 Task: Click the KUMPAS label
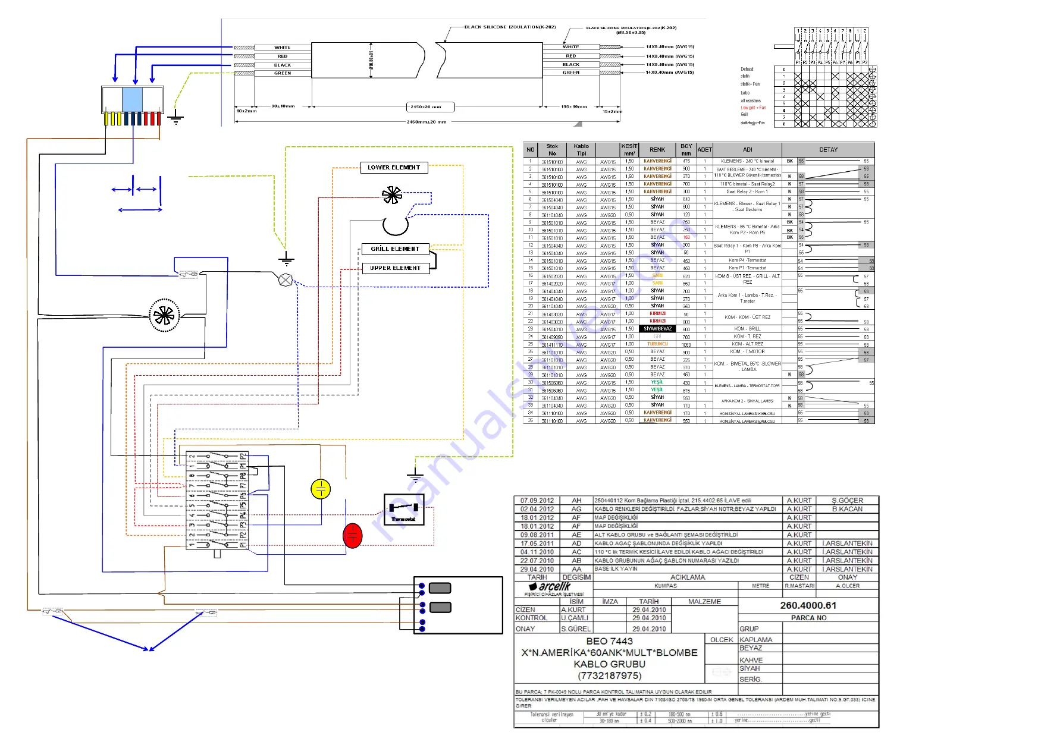(666, 586)
